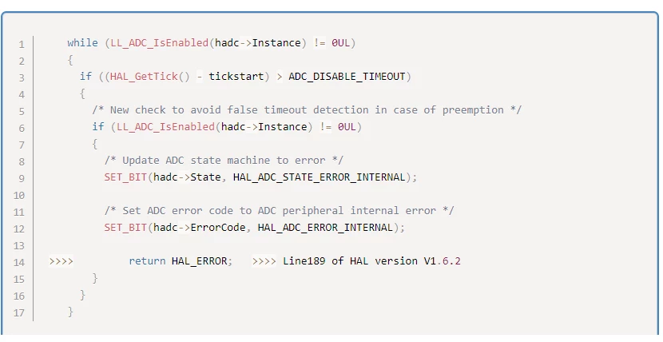The width and height of the screenshot is (663, 342).
Task: Click LL_ADC_IsEnabled call on line 1
Action: click(160, 43)
